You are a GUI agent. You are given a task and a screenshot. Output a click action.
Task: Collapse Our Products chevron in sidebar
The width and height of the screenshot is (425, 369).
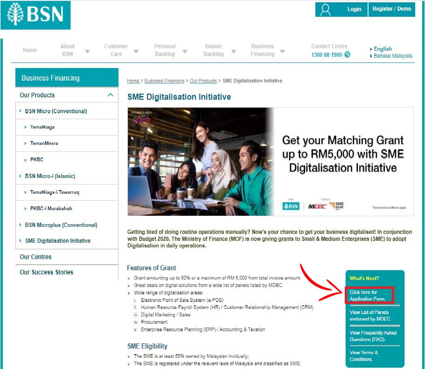[110, 95]
